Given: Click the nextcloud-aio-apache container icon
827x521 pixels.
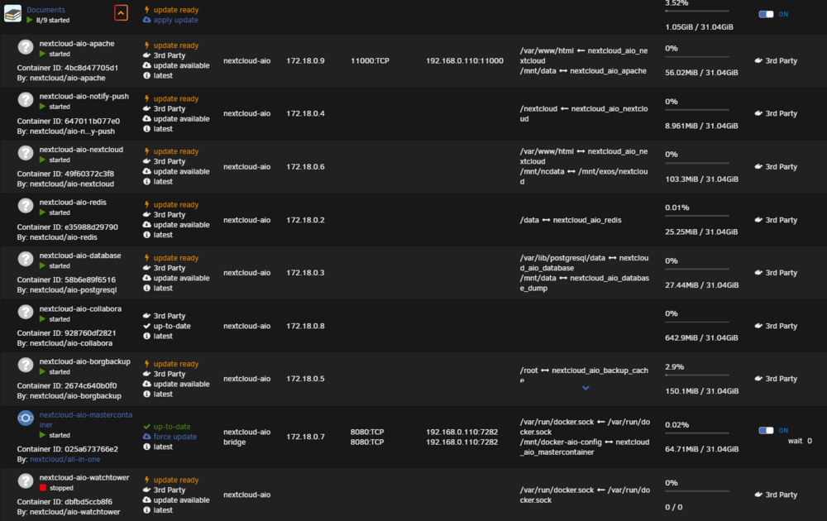Looking at the screenshot, I should (26, 47).
